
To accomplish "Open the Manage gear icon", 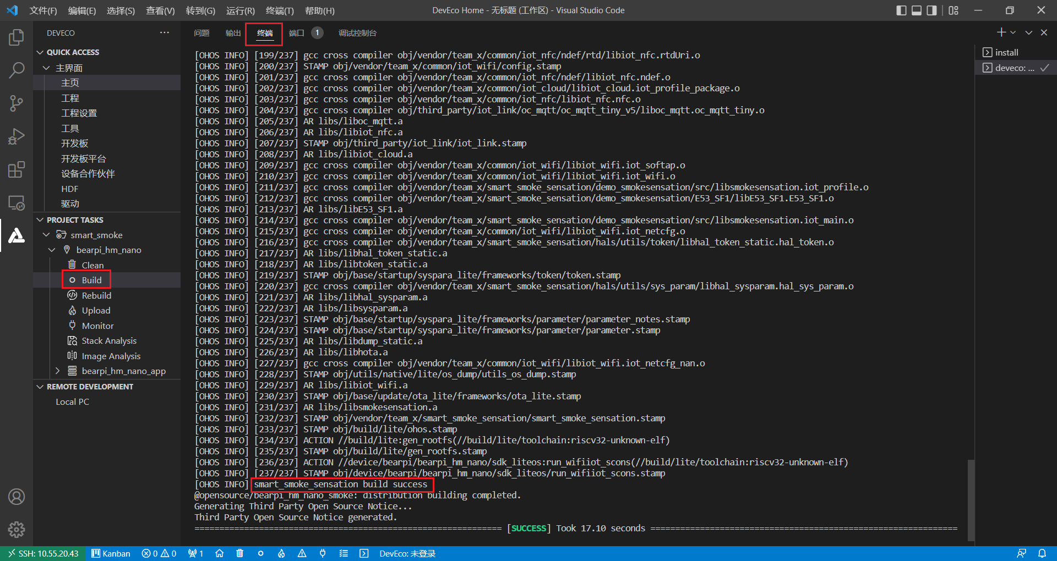I will tap(17, 529).
